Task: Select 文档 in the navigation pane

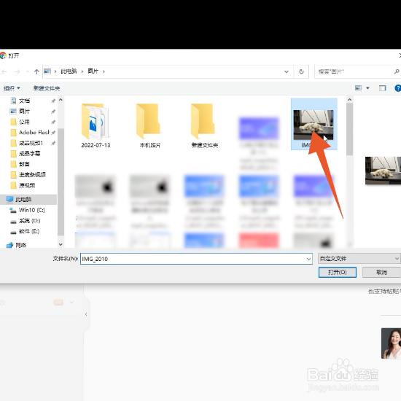Action: pyautogui.click(x=24, y=101)
